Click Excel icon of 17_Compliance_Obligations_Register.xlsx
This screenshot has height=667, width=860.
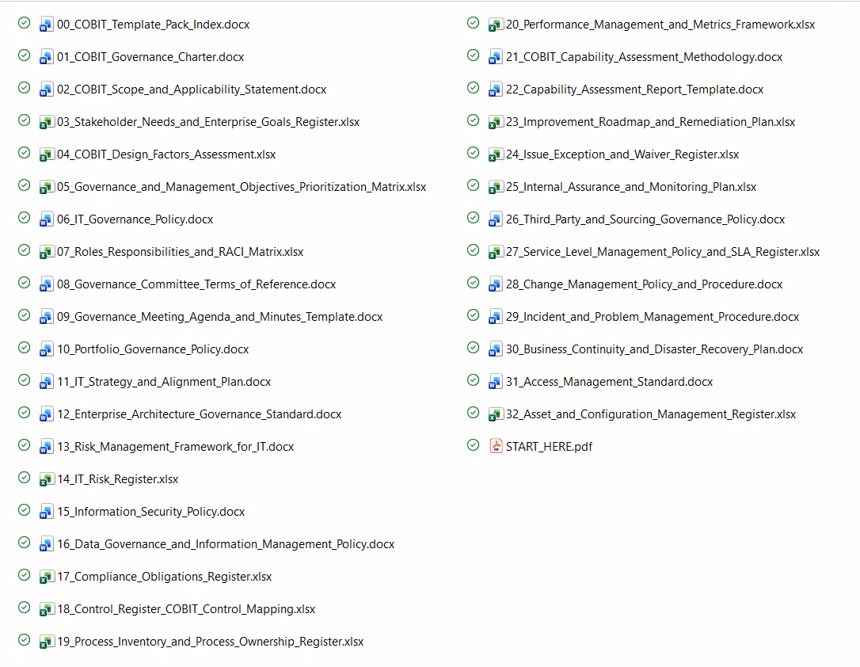tap(46, 577)
